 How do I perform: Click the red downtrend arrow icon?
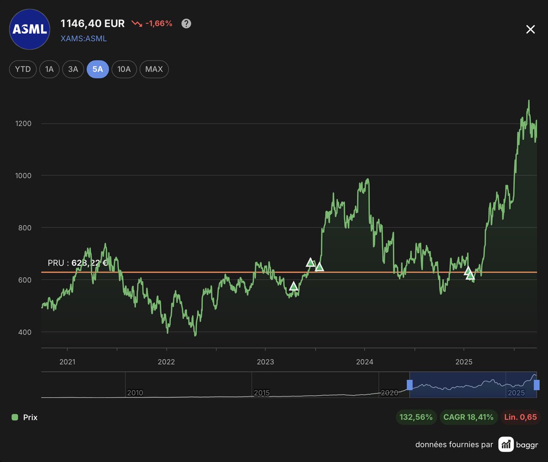coord(137,24)
